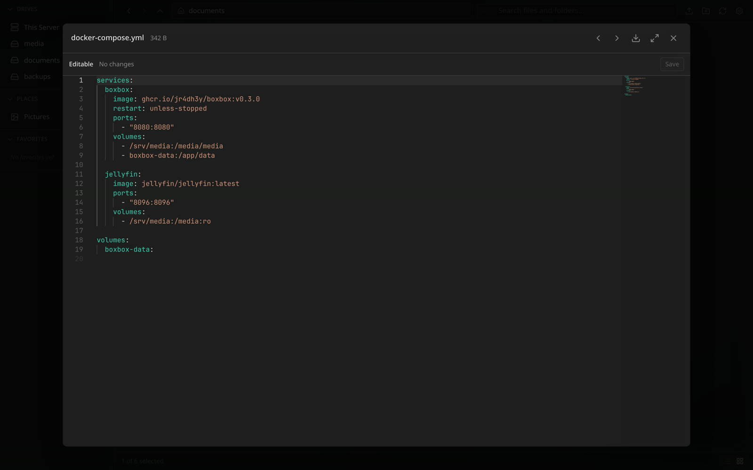Close the docker-compose.yml preview dialog

coord(673,38)
